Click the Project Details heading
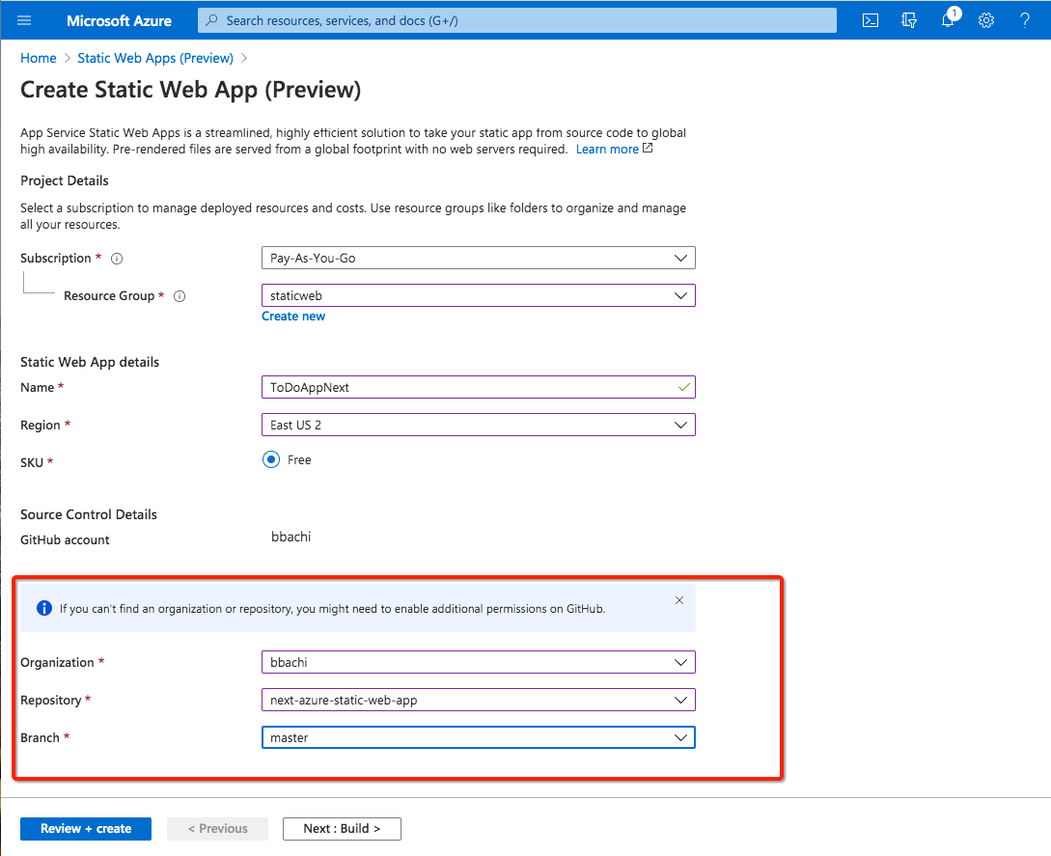 click(65, 181)
